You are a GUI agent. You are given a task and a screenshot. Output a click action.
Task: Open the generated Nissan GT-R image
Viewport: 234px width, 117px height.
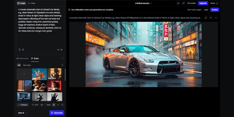144,54
